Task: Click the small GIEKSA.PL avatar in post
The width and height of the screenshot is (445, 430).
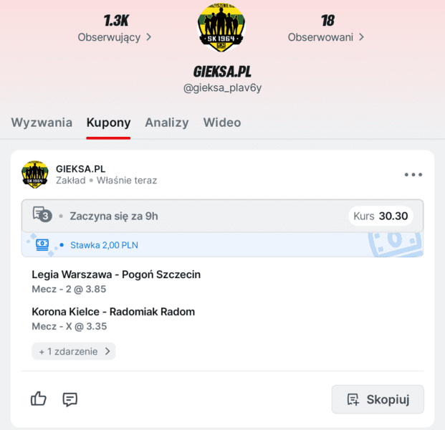Action: click(35, 174)
